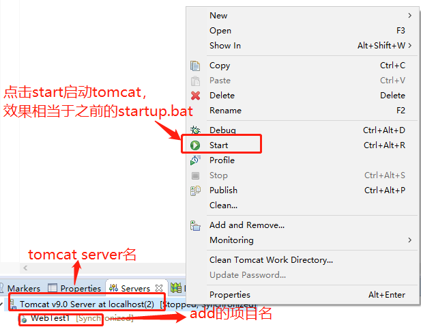This screenshot has width=421, height=327.
Task: Open Monitoring menu entry
Action: (x=303, y=240)
